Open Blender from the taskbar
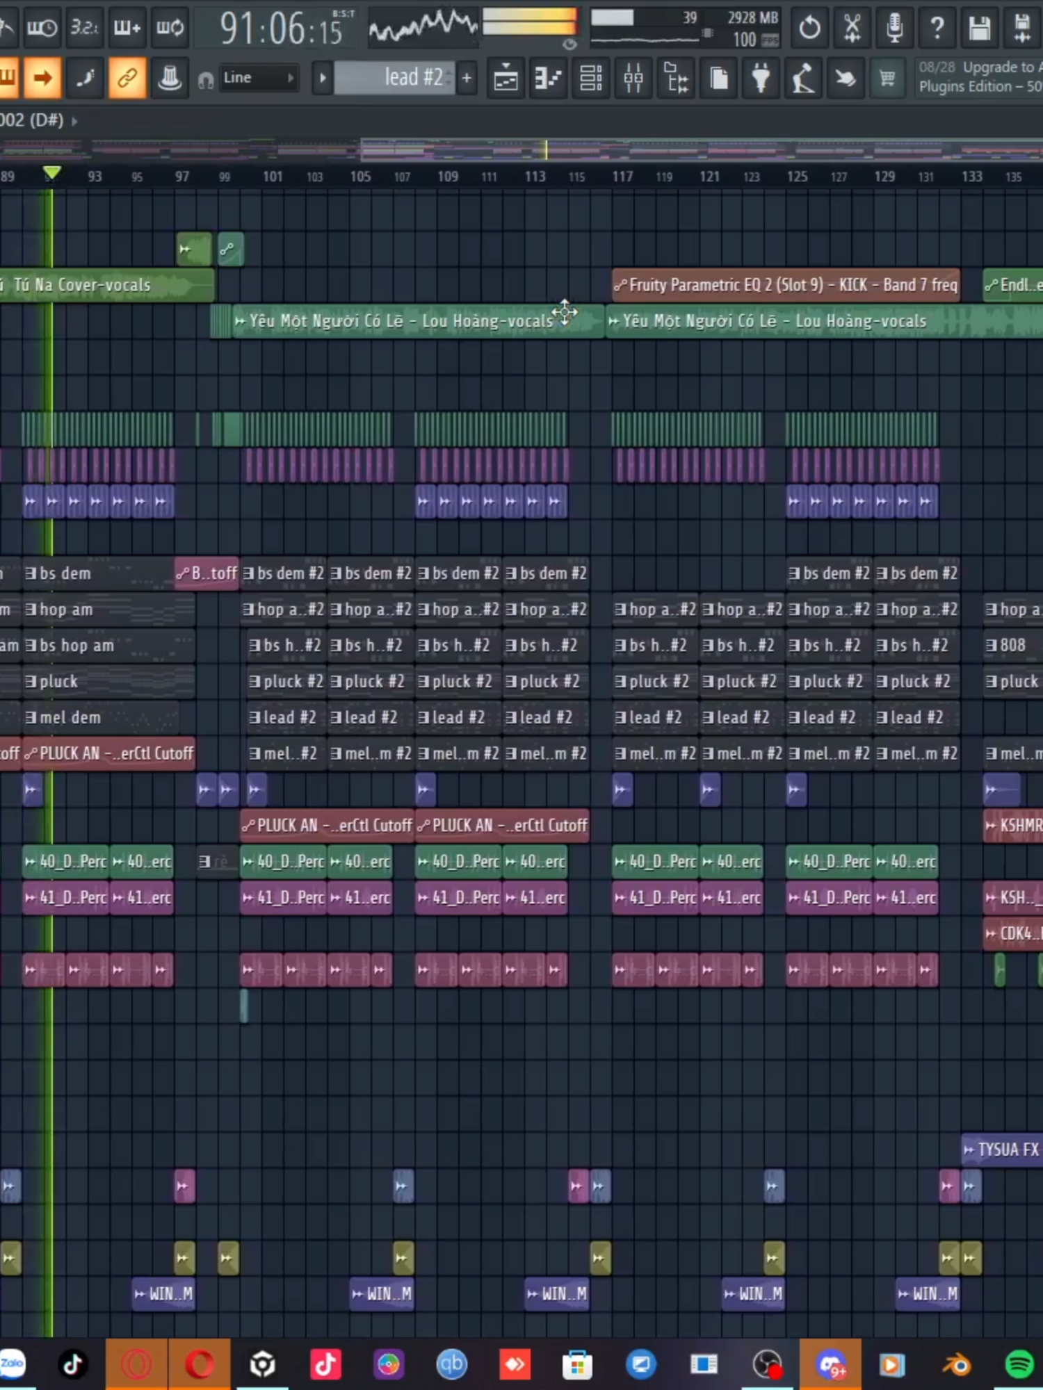This screenshot has height=1390, width=1043. 956,1364
